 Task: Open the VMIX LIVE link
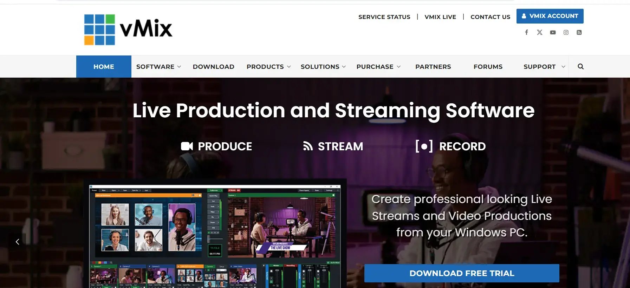(x=440, y=17)
